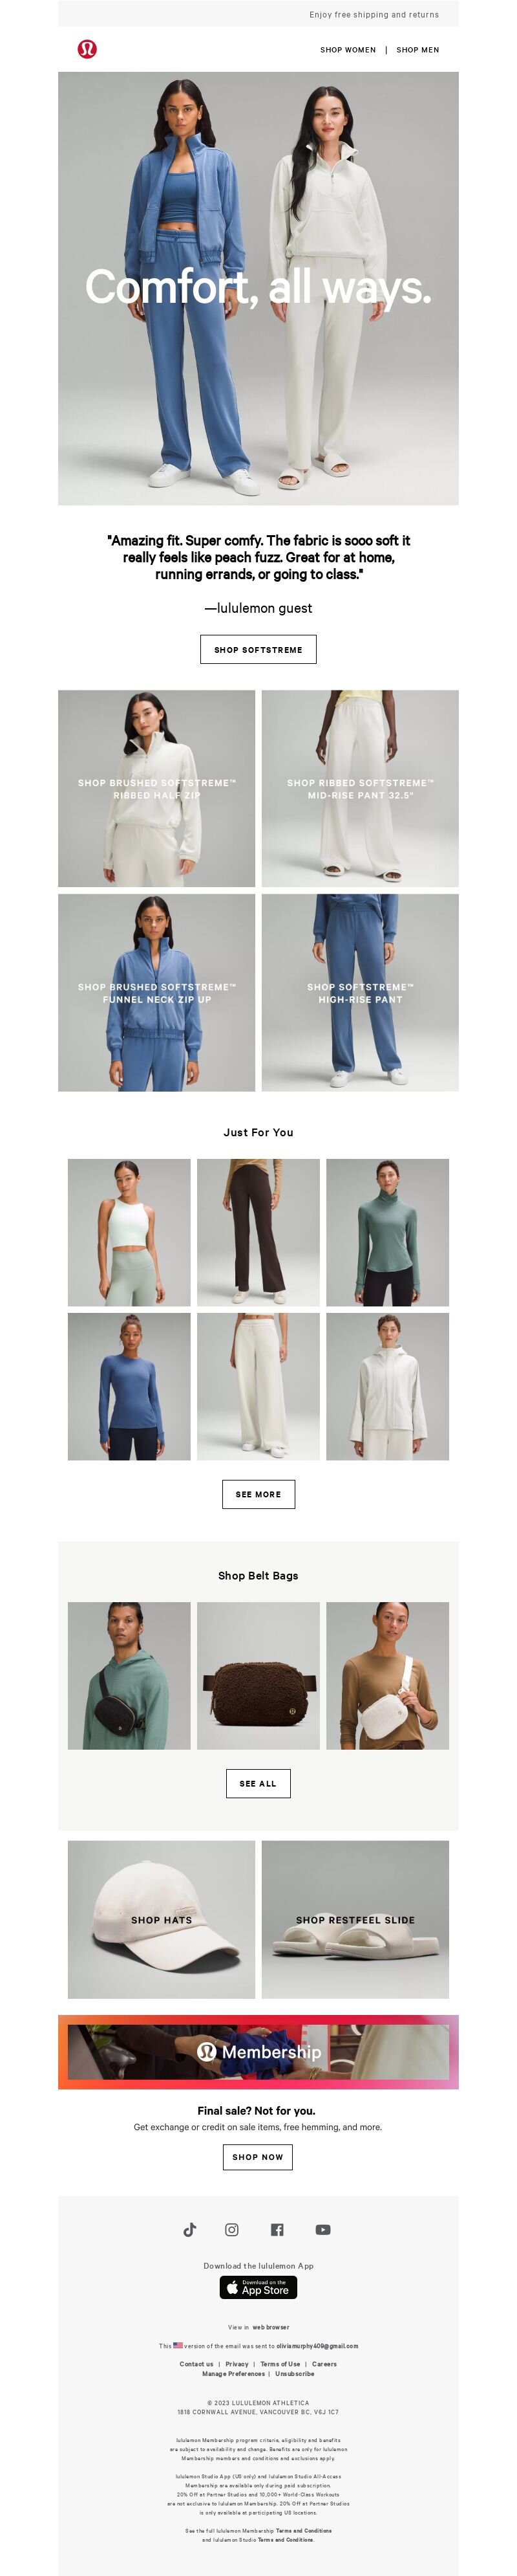This screenshot has width=517, height=2576.
Task: Select the Shop Restfeel Slide tile
Action: pos(355,1919)
